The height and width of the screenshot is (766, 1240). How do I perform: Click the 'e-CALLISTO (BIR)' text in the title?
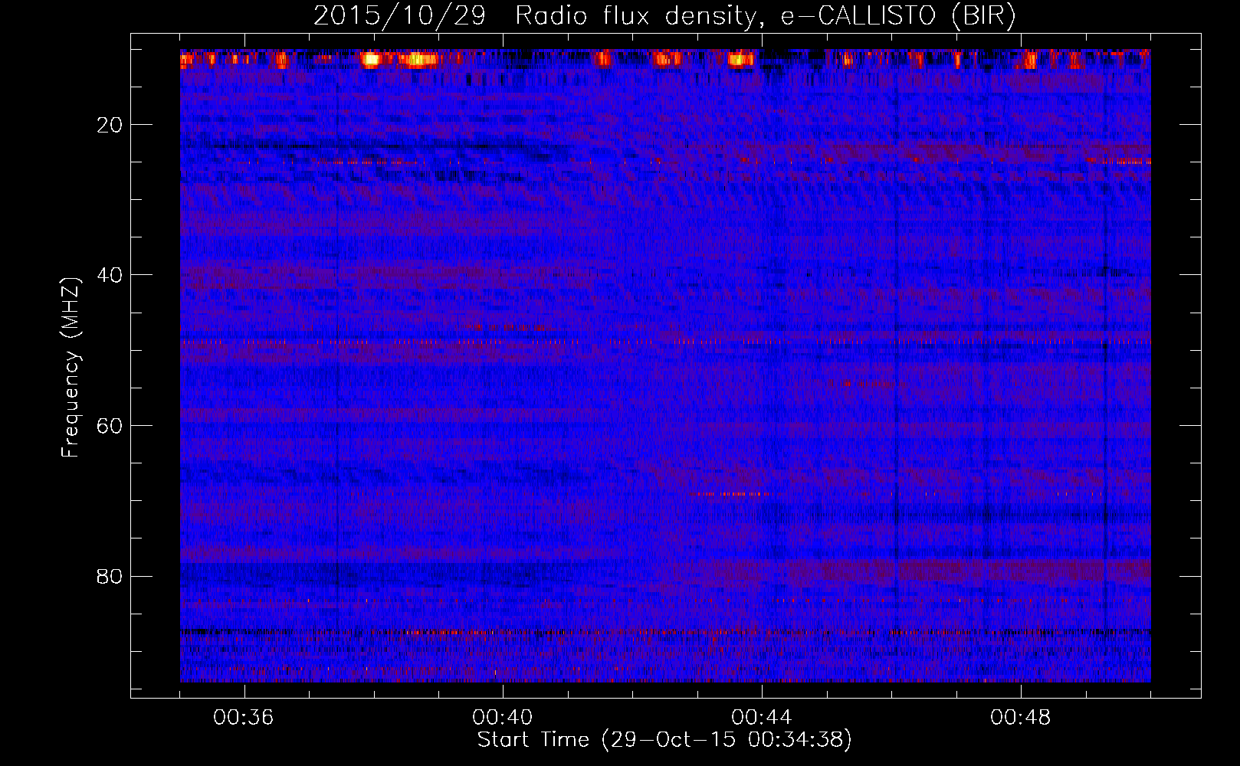pos(897,16)
